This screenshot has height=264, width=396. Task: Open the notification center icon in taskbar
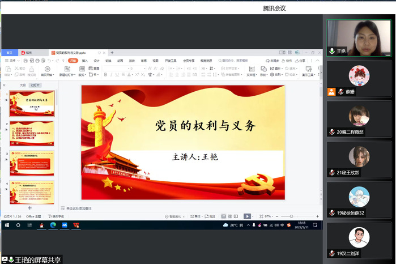pos(315,225)
